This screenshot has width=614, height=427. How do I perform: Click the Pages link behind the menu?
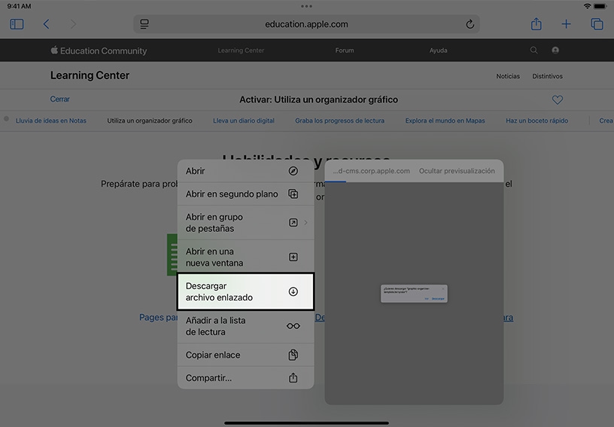click(x=158, y=317)
